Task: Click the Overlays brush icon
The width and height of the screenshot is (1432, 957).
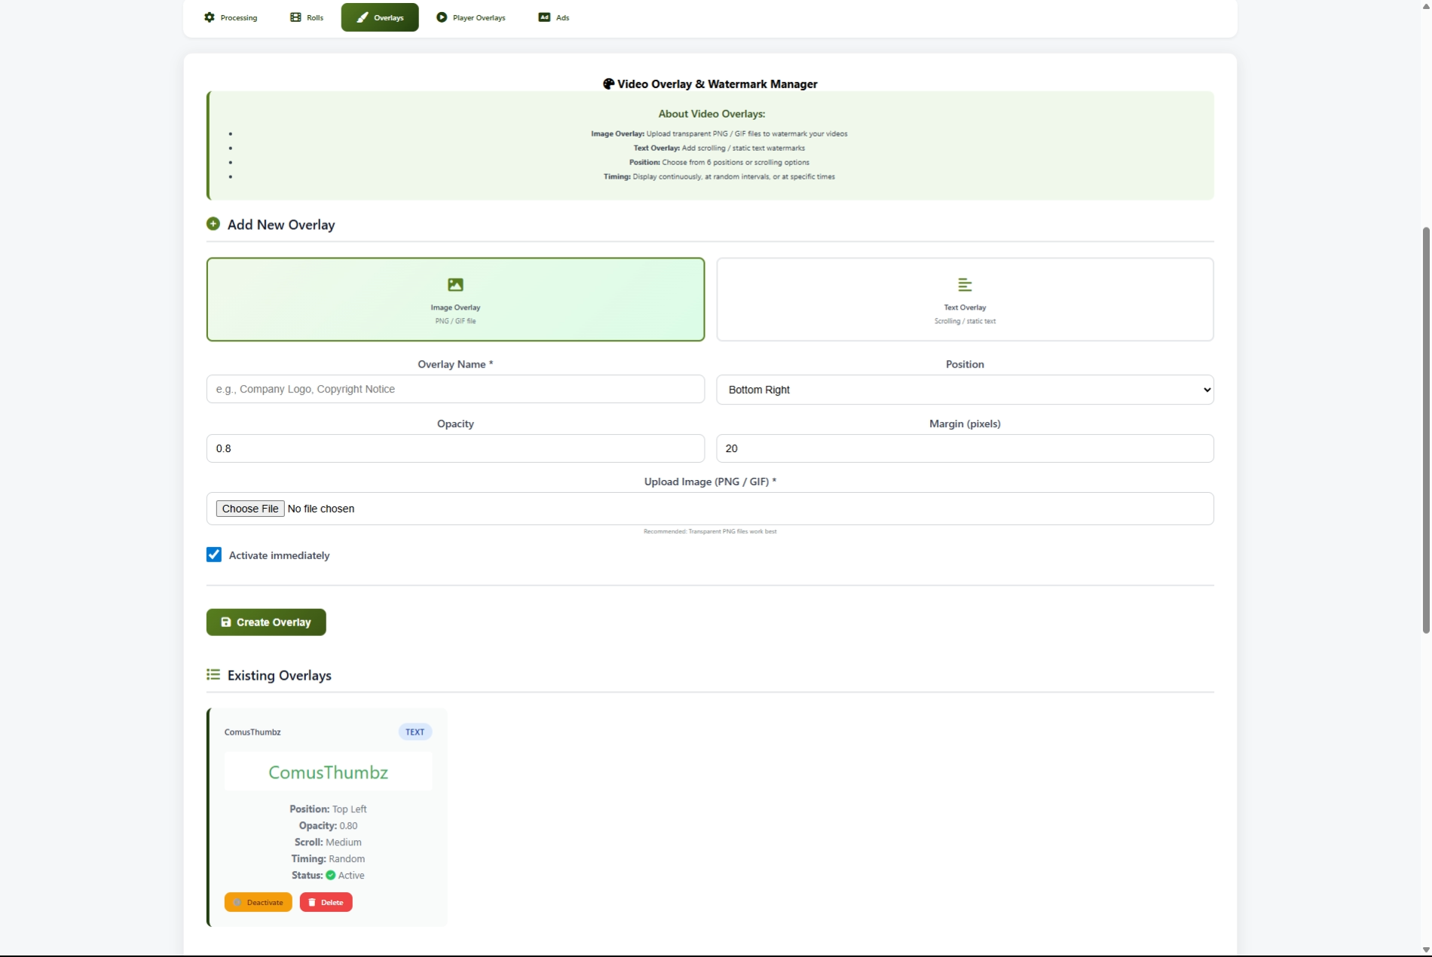Action: pos(363,17)
